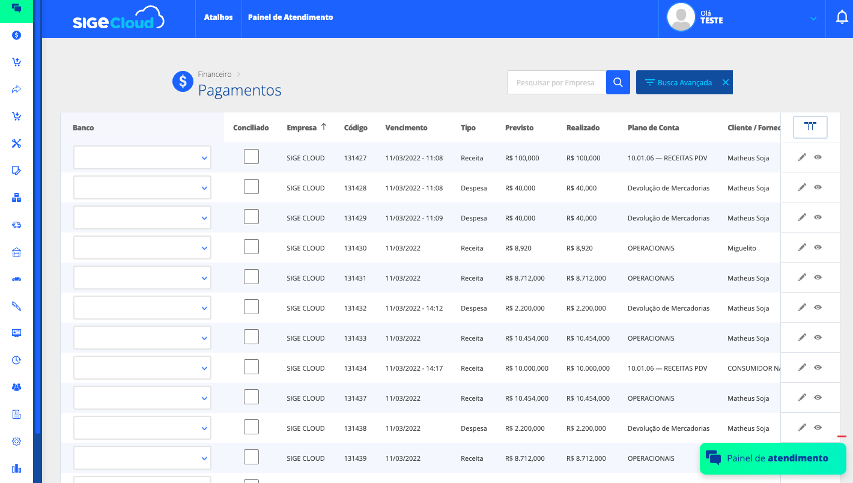Open Painel de Atendimento in top bar

pos(290,17)
